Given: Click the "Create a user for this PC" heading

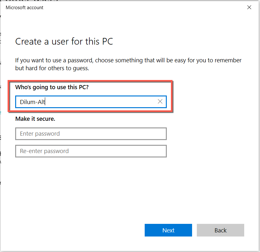Looking at the screenshot, I should 64,41.
